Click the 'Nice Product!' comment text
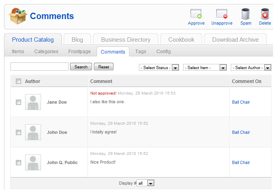The image size is (277, 193). point(103,162)
